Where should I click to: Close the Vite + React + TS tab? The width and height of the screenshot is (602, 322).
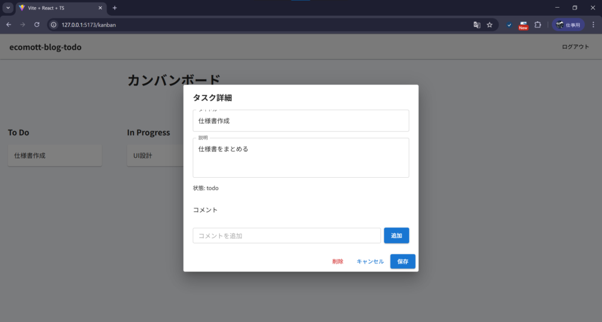(x=100, y=8)
